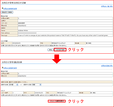Click the empty 会員ID value cell
Image resolution: width=114 pixels, height=107 pixels.
65,21
